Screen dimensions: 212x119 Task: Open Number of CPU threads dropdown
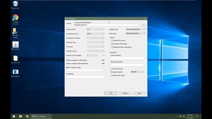pos(92,55)
